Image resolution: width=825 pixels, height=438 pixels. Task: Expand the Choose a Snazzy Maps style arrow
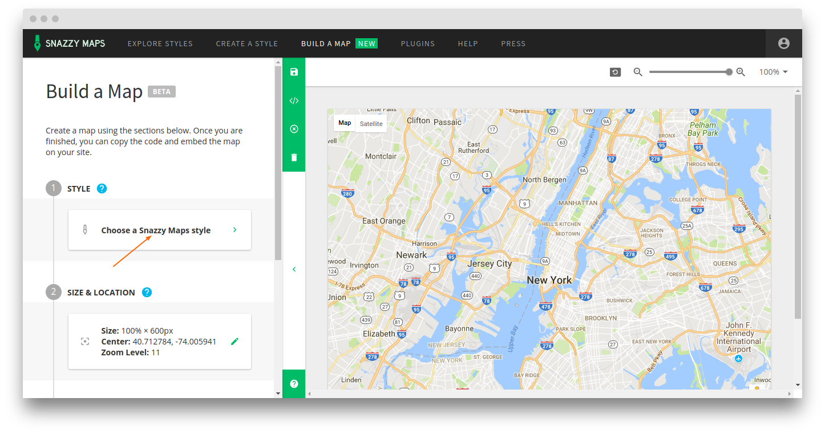click(x=234, y=230)
